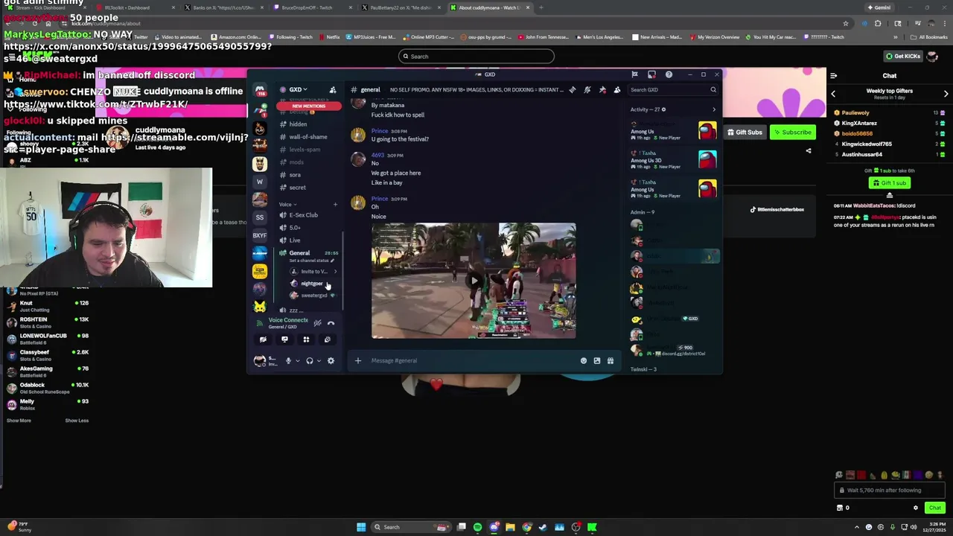Select user nightgoer in voice channel
Viewport: 953px width, 536px height.
click(312, 284)
